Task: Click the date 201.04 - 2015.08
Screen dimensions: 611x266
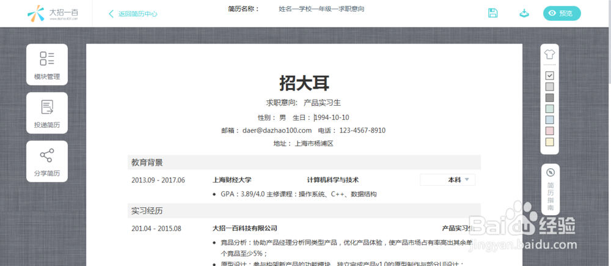Action: tap(156, 229)
